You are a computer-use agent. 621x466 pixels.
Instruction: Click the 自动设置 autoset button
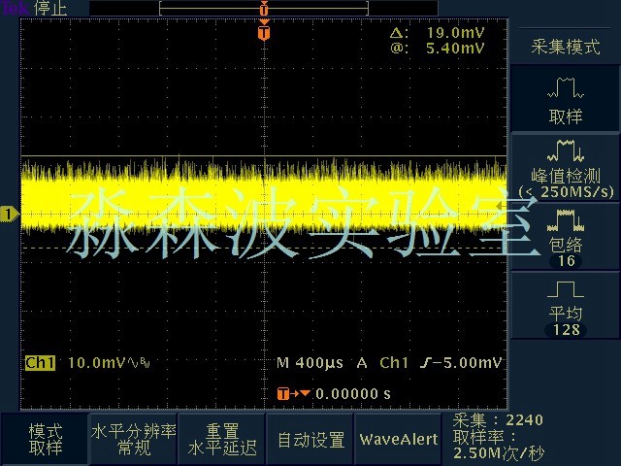pyautogui.click(x=310, y=439)
